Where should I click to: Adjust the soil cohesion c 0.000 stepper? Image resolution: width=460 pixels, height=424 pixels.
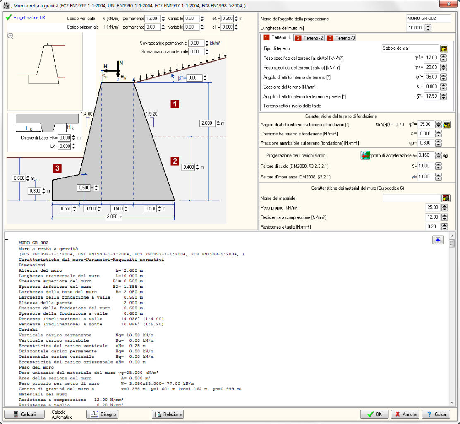point(443,87)
